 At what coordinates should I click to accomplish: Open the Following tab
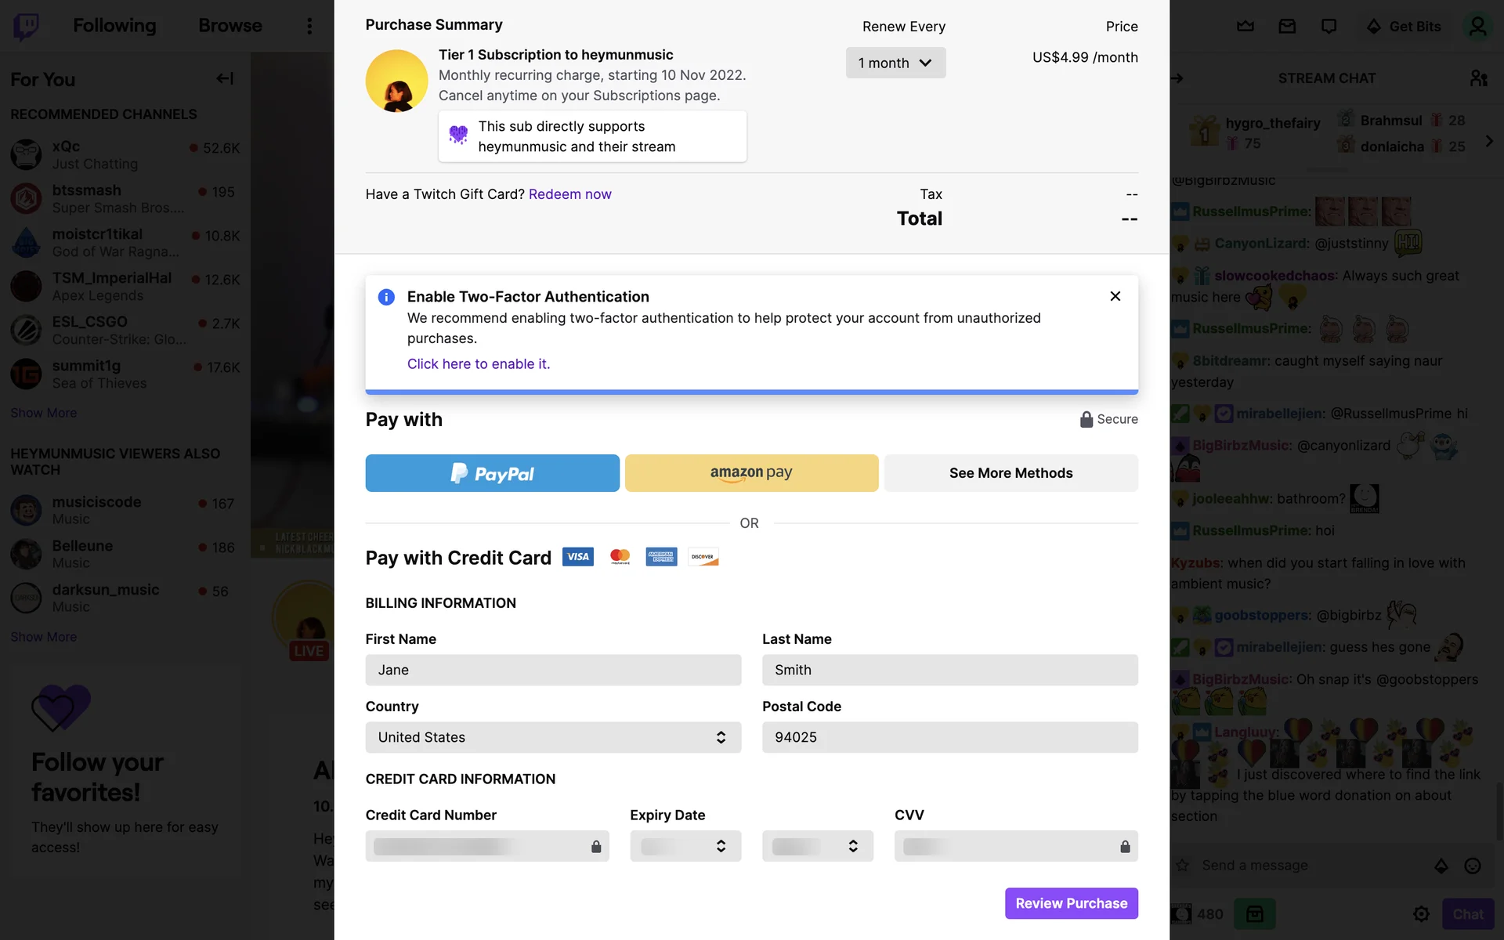coord(114,26)
